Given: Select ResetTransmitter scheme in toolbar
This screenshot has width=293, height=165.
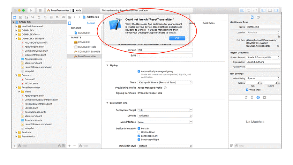Looking at the screenshot, I should click(58, 10).
